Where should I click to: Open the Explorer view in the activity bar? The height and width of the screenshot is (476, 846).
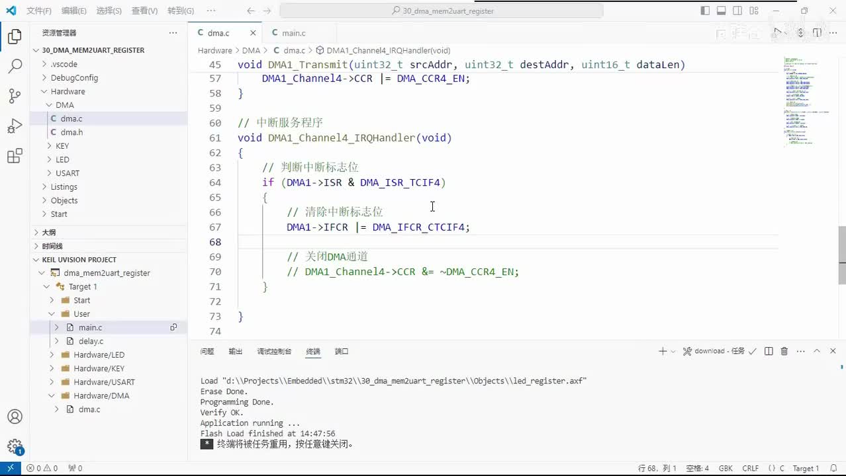pos(15,37)
